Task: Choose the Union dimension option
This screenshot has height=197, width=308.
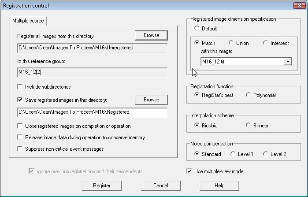Action: click(x=231, y=43)
